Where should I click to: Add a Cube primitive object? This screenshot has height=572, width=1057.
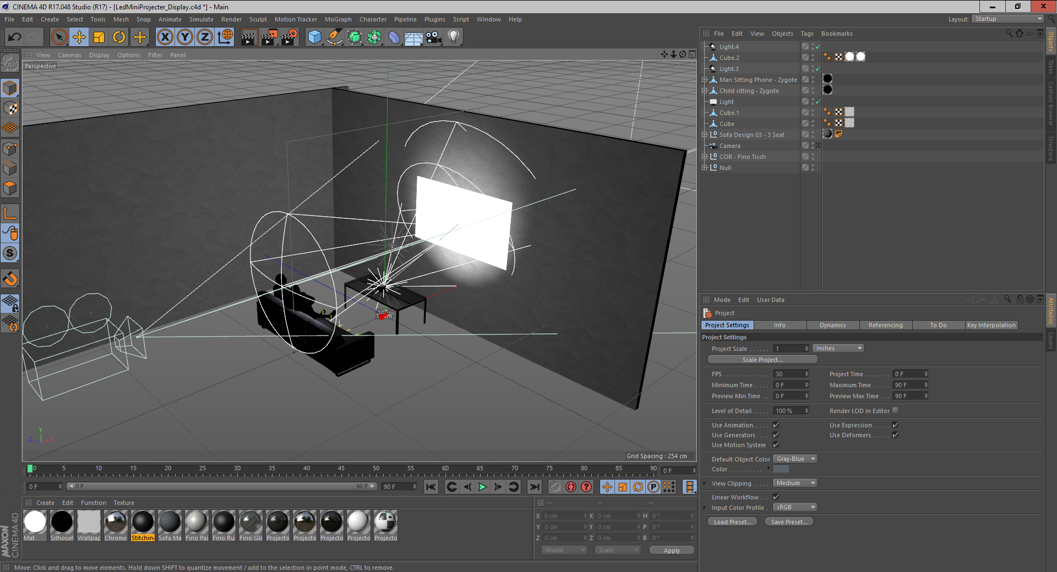tap(314, 37)
